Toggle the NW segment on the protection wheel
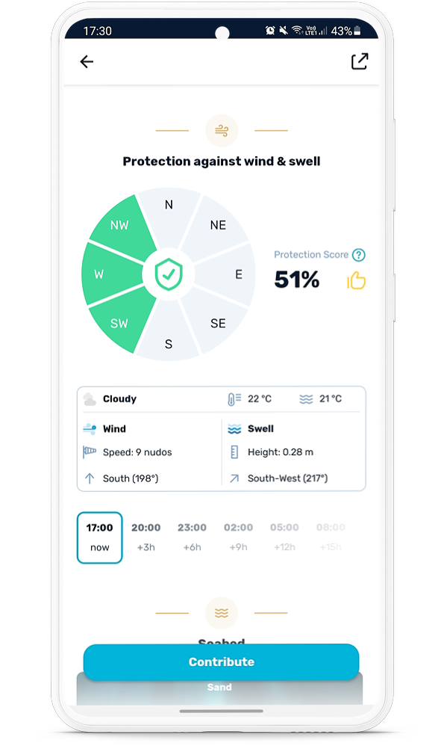Viewport: 447px width, 746px height. pos(120,224)
